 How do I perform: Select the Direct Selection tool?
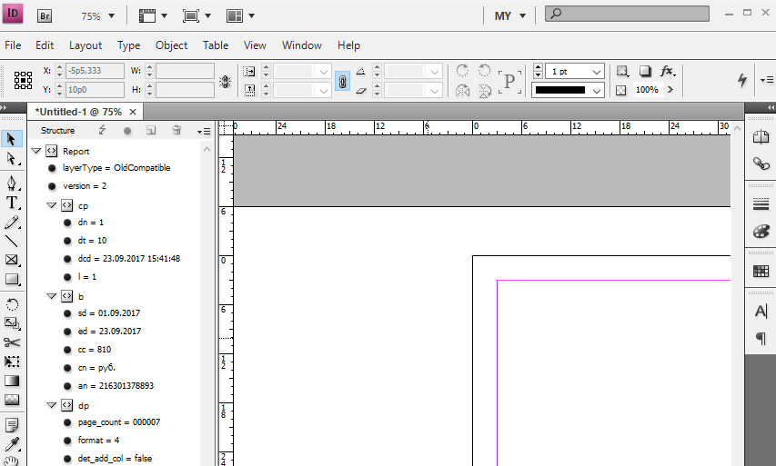[x=12, y=159]
